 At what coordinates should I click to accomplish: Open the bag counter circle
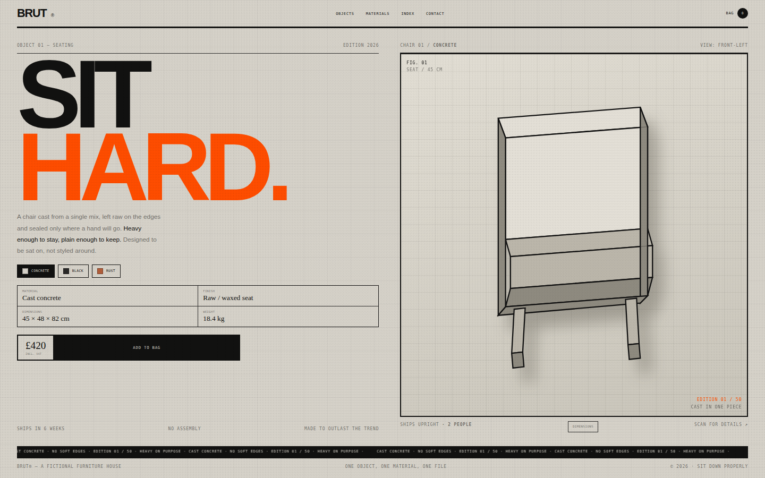743,13
